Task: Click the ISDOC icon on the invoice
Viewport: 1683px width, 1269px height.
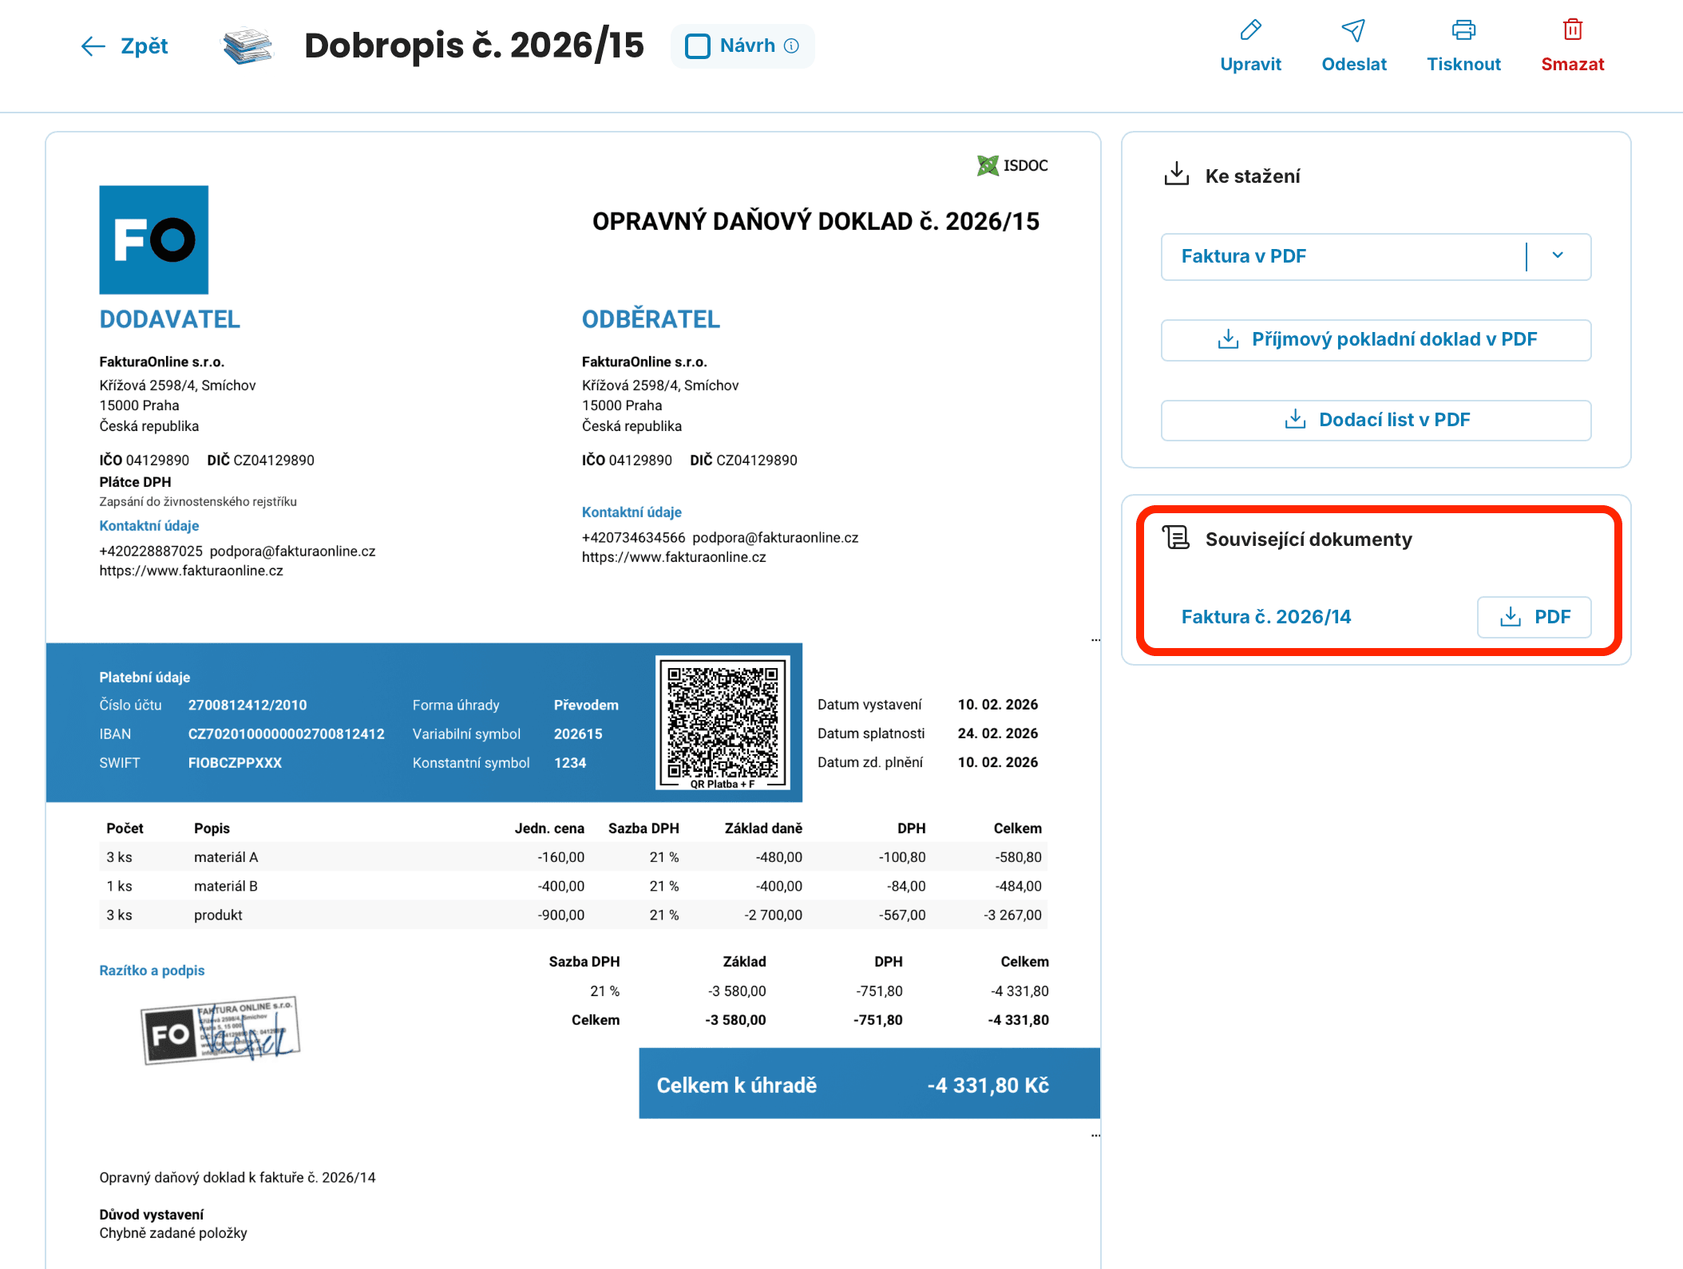Action: 988,165
